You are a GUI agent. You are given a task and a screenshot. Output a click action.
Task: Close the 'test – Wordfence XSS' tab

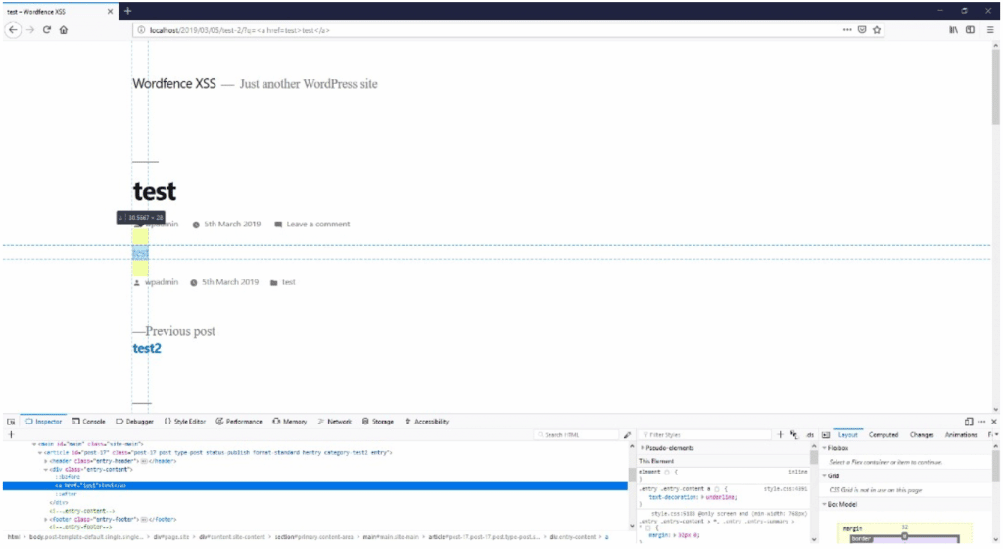coord(110,12)
